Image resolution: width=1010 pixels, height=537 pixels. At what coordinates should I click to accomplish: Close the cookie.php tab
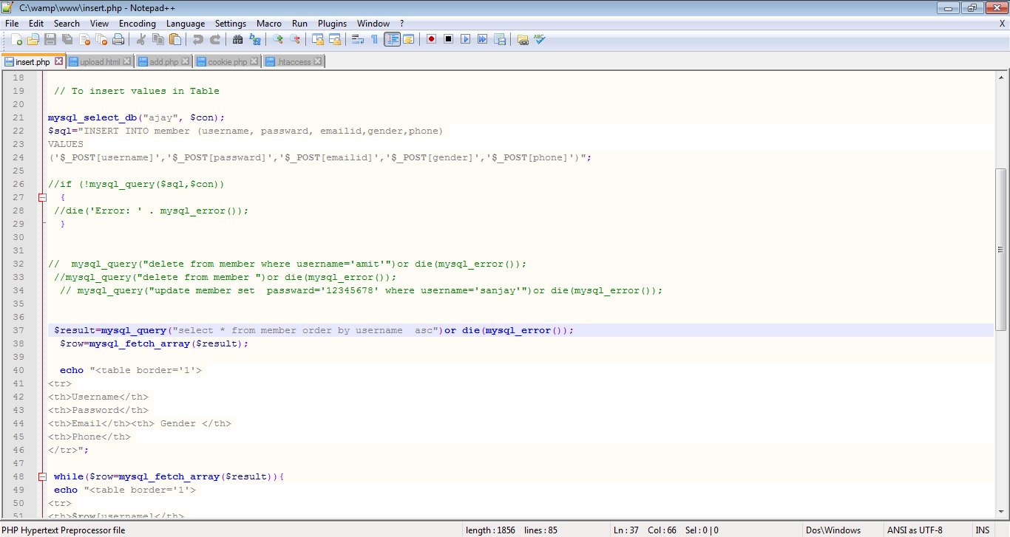pyautogui.click(x=254, y=61)
